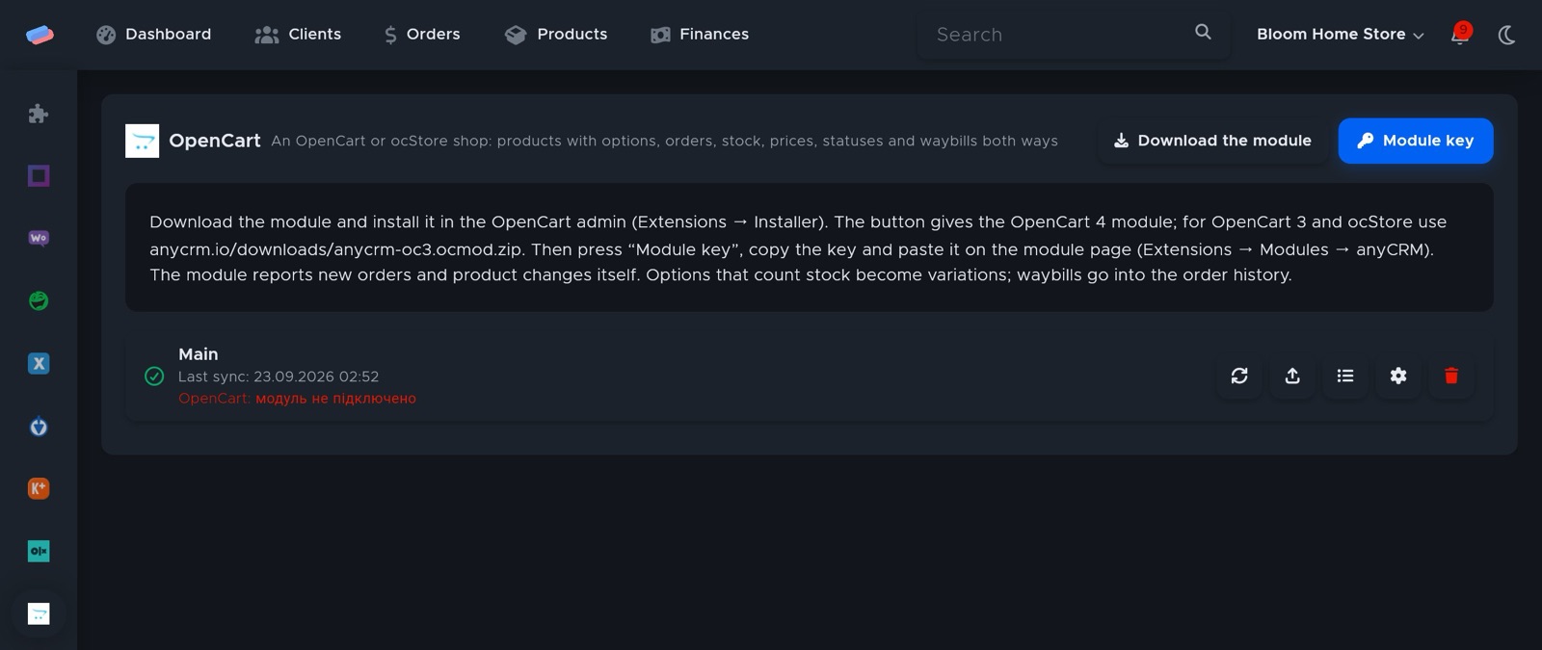Image resolution: width=1542 pixels, height=650 pixels.
Task: Go to the Clients section
Action: pyautogui.click(x=298, y=35)
